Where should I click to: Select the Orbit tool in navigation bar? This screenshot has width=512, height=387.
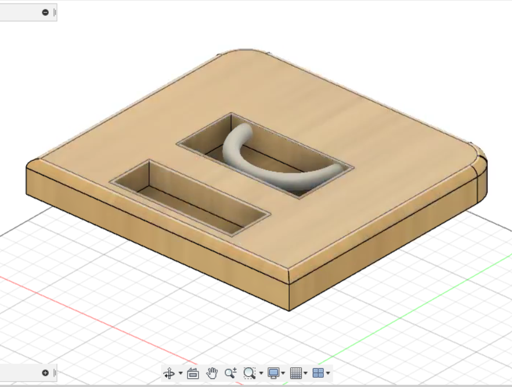pos(169,373)
